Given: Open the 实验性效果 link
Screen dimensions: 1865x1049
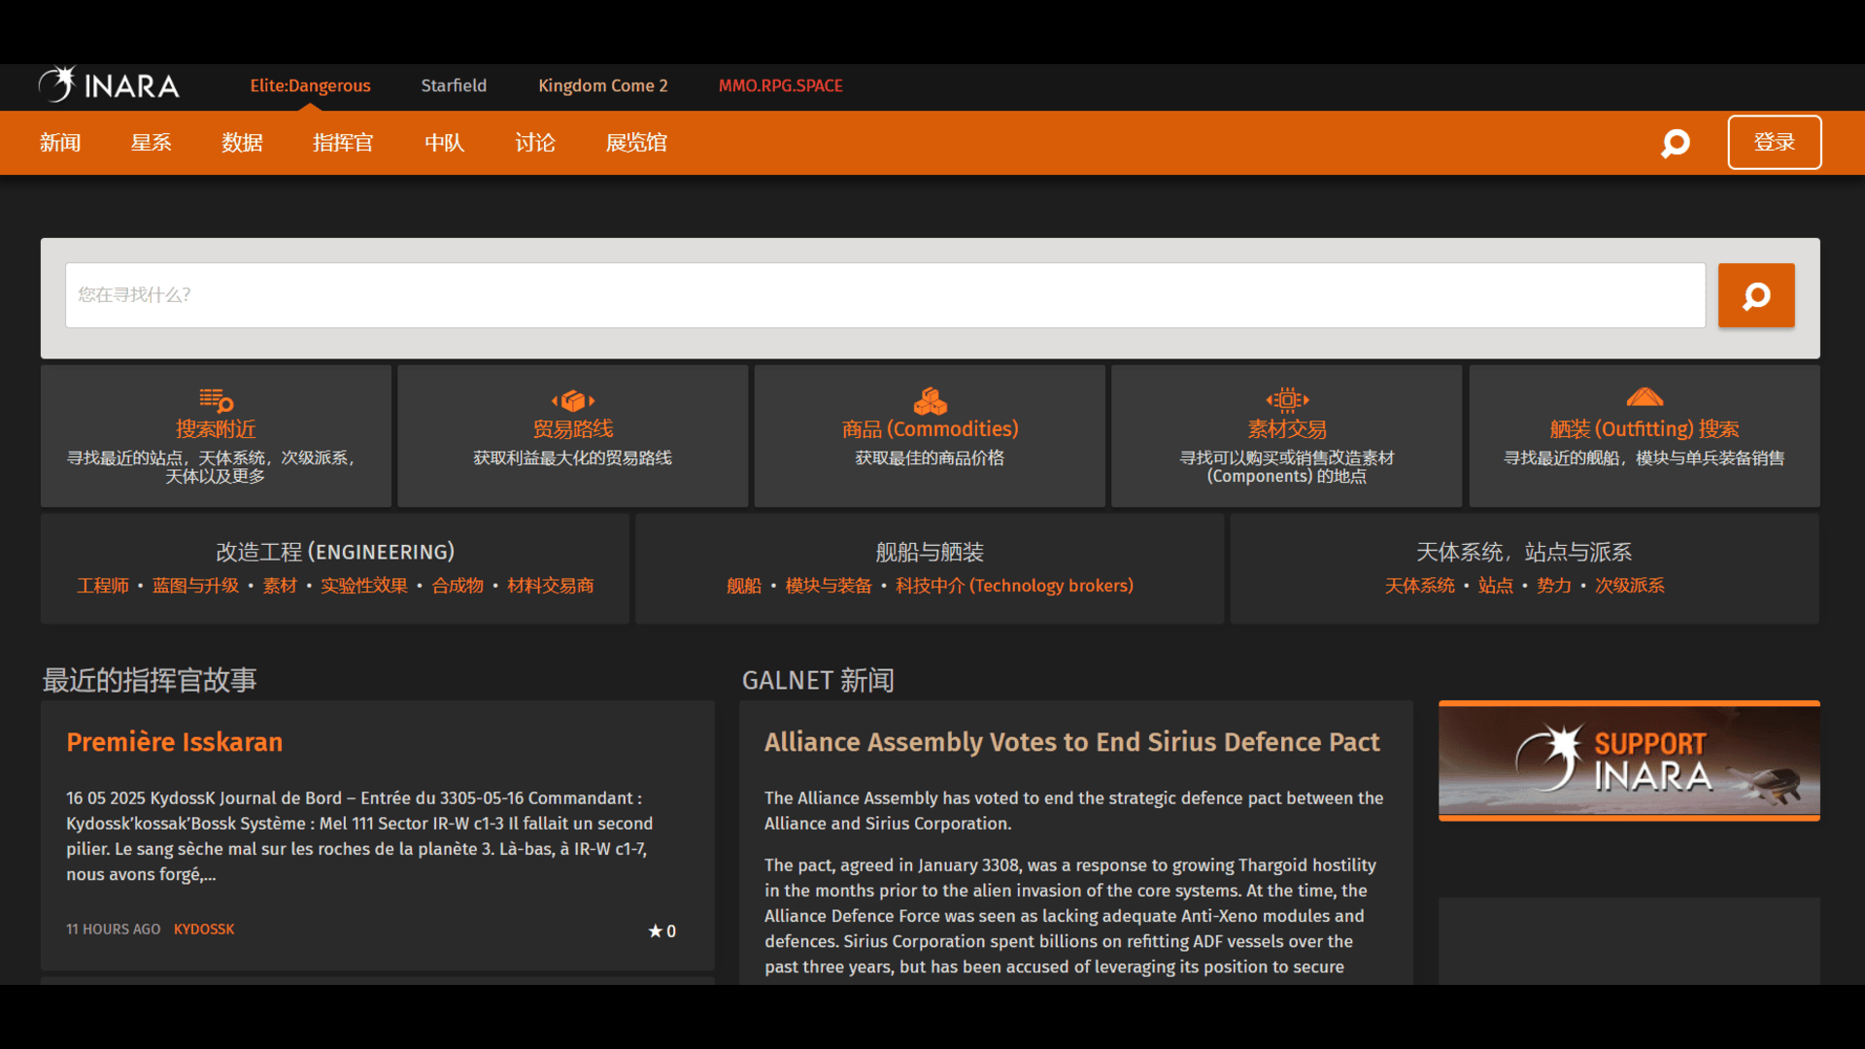Looking at the screenshot, I should tap(364, 586).
